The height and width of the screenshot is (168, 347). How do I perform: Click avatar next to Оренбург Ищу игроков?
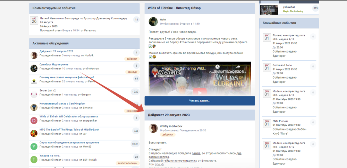coord(34,68)
